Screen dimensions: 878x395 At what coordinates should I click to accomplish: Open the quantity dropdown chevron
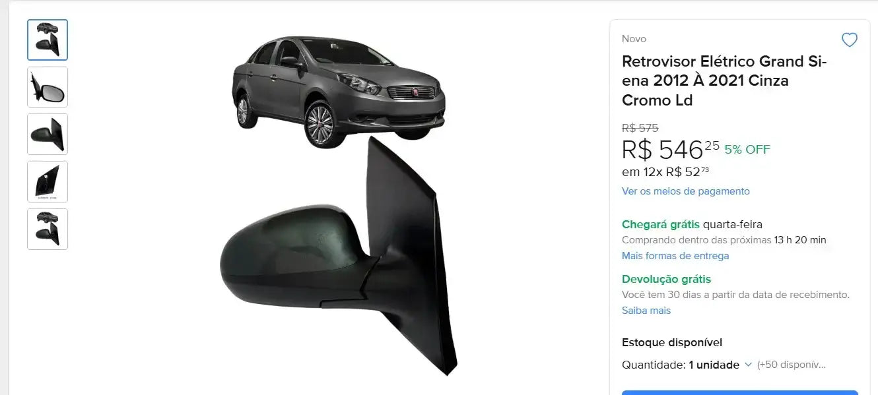pyautogui.click(x=748, y=365)
